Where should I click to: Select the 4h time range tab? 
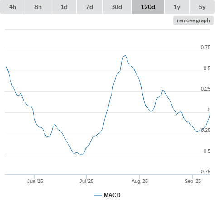tap(13, 7)
